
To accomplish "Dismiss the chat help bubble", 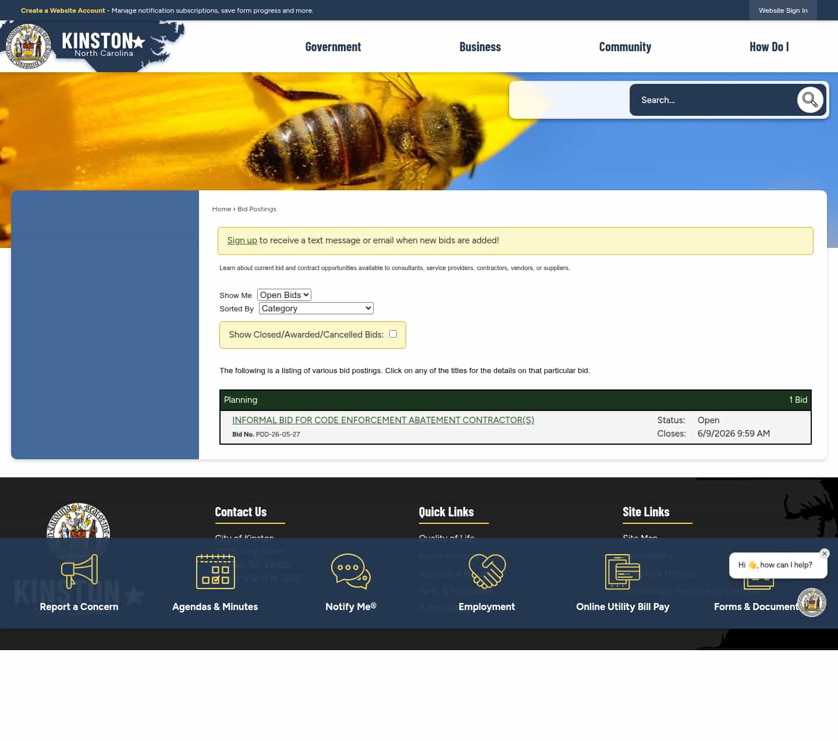I will (x=825, y=554).
